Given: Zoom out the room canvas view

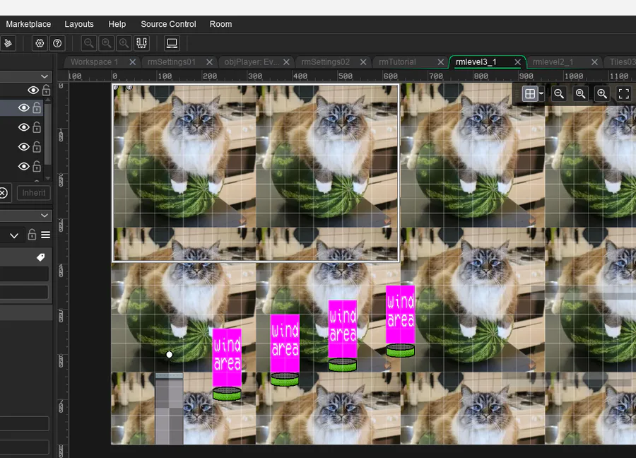Looking at the screenshot, I should pyautogui.click(x=559, y=94).
